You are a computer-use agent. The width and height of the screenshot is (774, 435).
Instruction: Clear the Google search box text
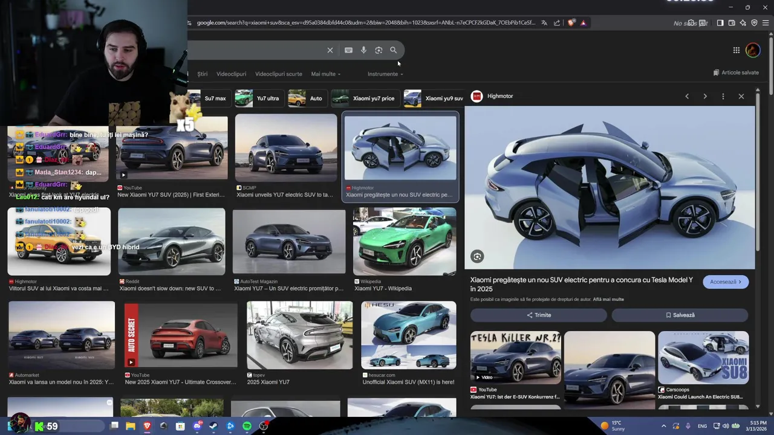pos(330,50)
